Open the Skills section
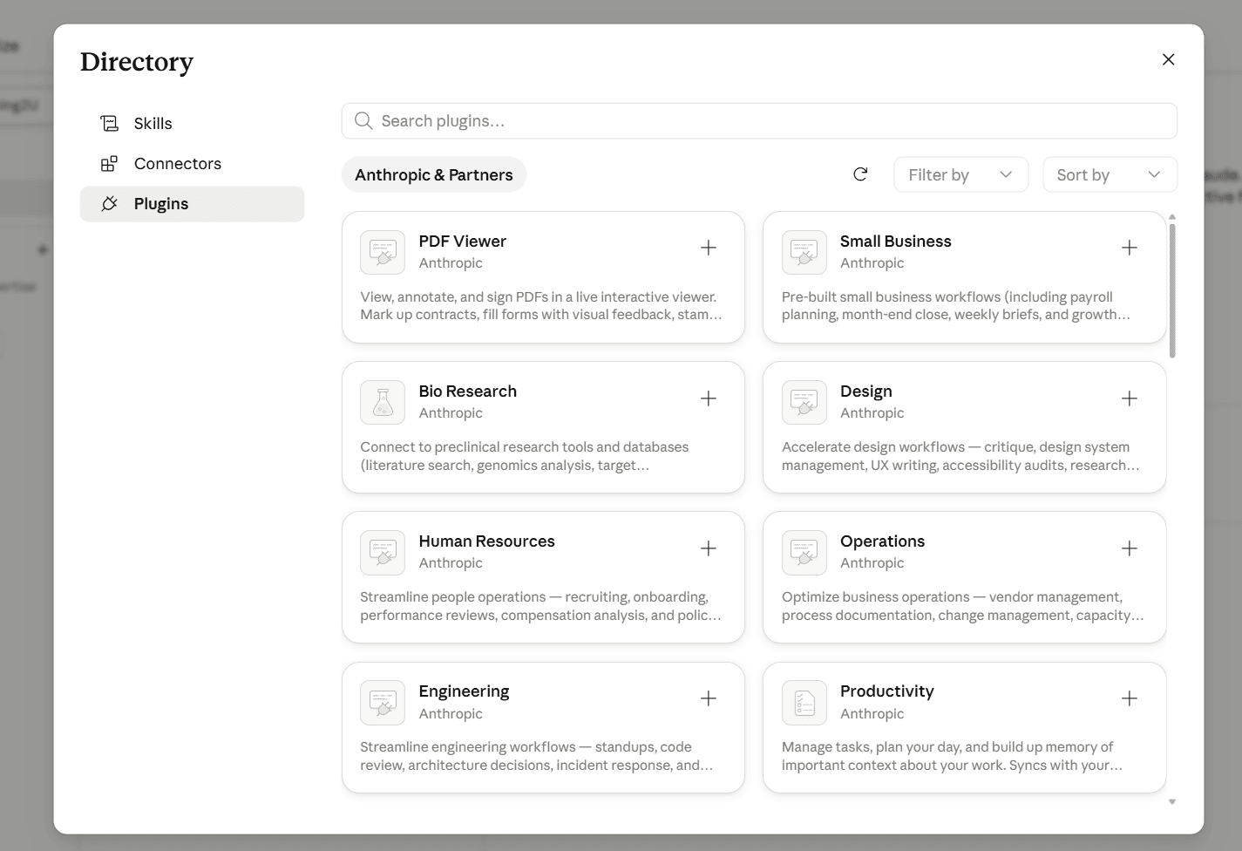Viewport: 1242px width, 851px height. click(192, 124)
